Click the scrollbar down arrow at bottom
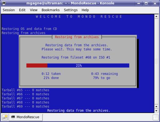160x122 pixels. 156,111
